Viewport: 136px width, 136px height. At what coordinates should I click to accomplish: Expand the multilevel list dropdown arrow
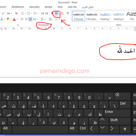[37, 13]
